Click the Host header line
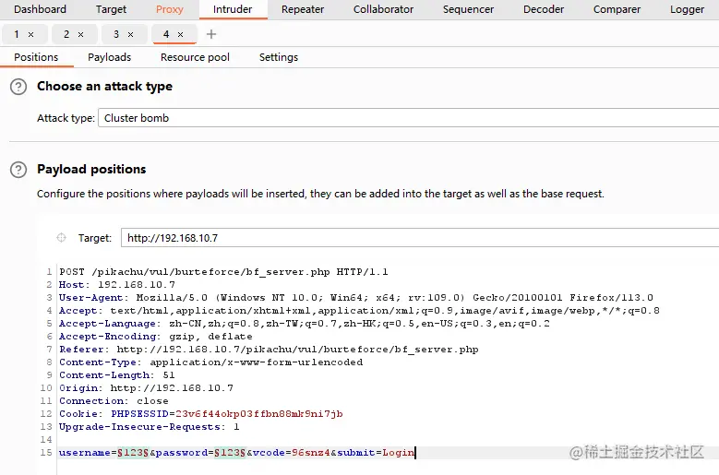Viewport: 719px width, 475px height. tap(117, 285)
